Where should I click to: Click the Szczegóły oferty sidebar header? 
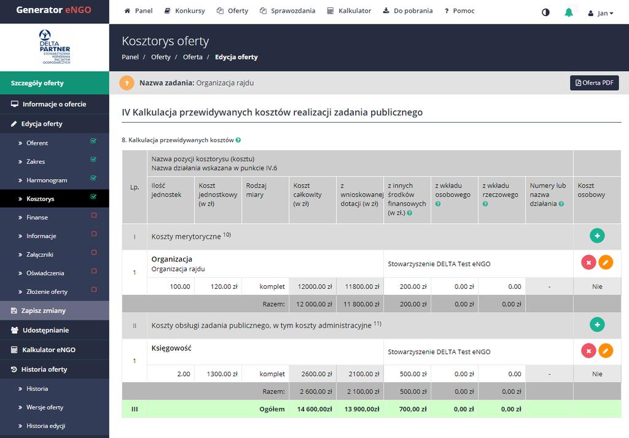pyautogui.click(x=55, y=83)
